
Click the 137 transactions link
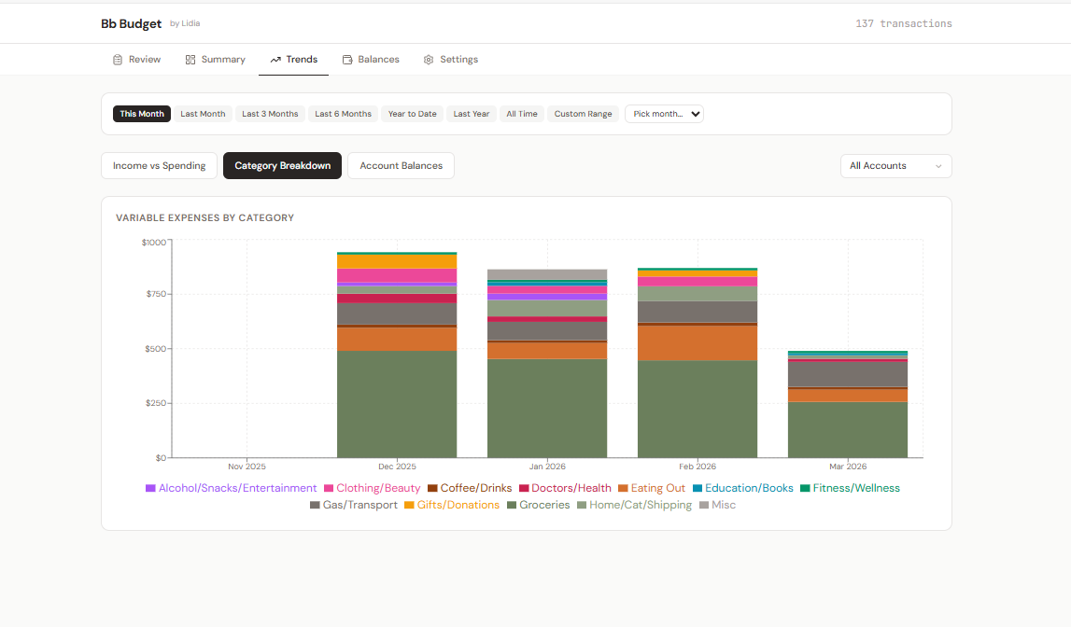(903, 22)
